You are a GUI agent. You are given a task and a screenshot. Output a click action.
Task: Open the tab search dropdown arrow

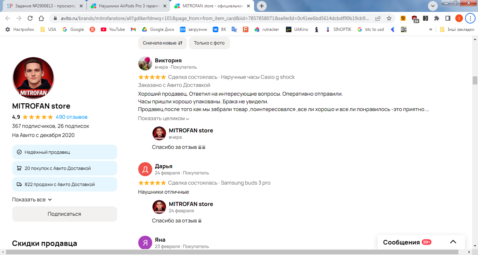pos(433,6)
